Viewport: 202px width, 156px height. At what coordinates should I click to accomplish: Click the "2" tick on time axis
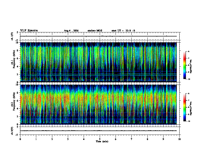click(52, 139)
